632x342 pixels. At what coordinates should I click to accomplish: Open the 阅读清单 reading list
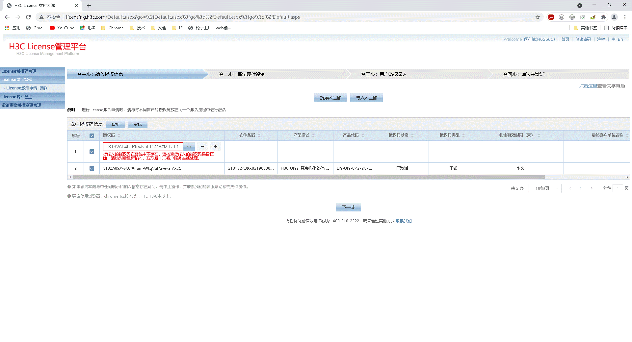pyautogui.click(x=616, y=28)
